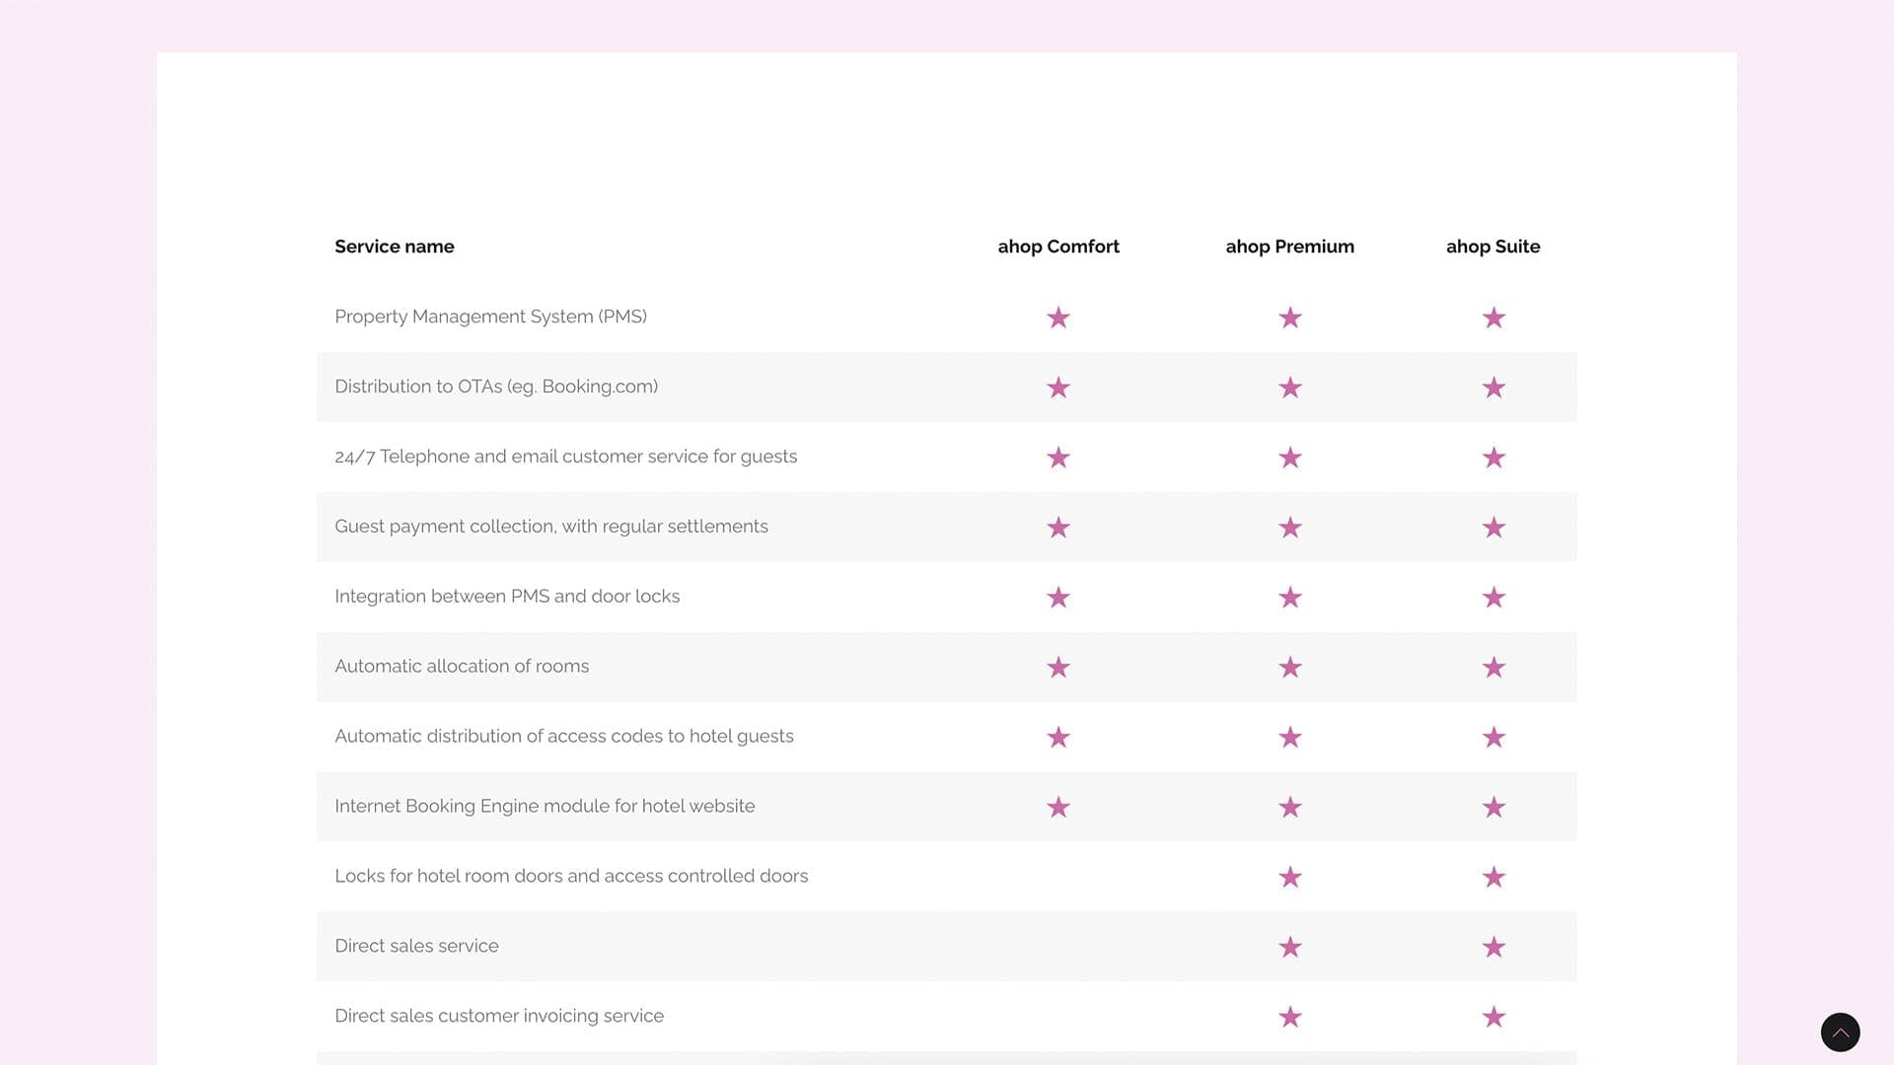
Task: Select the Automatic distribution of access codes text
Action: click(x=564, y=737)
